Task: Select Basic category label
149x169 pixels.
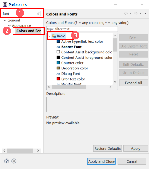Action: pyautogui.click(x=61, y=36)
